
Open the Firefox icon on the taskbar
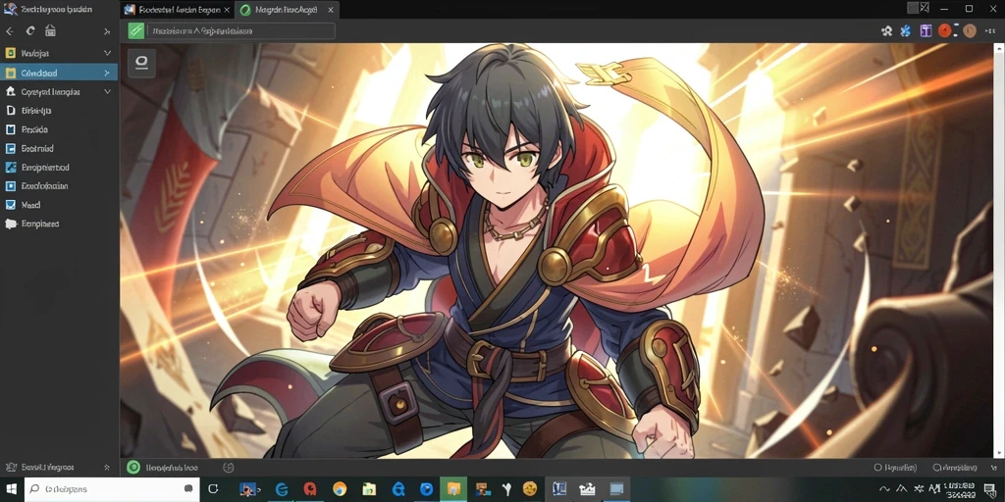(339, 489)
